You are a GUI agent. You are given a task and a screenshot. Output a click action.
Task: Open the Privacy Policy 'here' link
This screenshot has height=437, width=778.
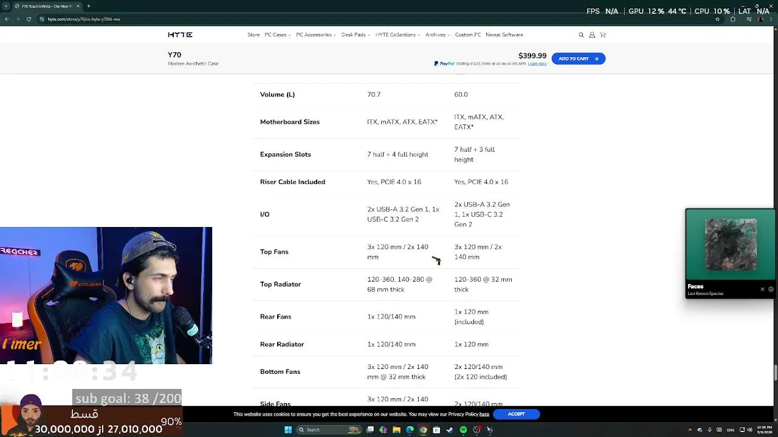(484, 415)
